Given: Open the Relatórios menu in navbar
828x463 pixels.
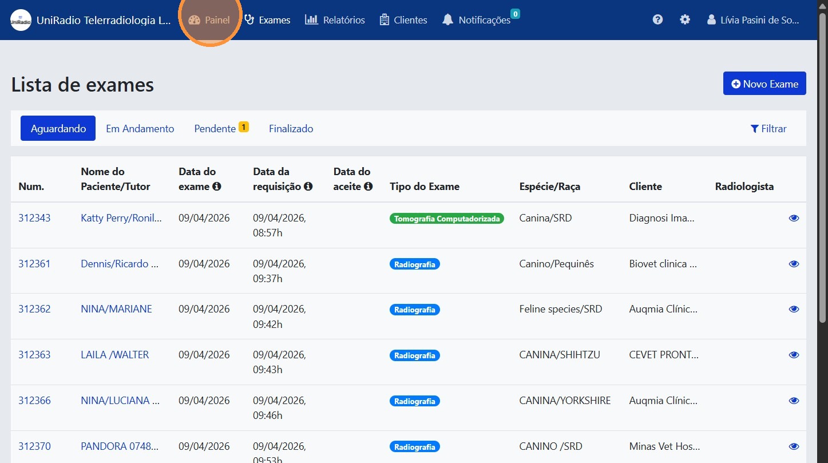Looking at the screenshot, I should pyautogui.click(x=335, y=20).
